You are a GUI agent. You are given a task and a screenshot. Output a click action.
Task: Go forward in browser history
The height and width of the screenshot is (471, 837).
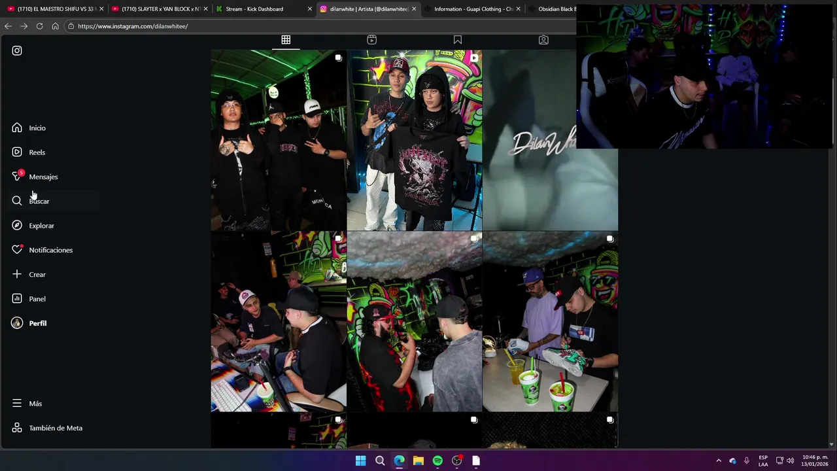[24, 26]
